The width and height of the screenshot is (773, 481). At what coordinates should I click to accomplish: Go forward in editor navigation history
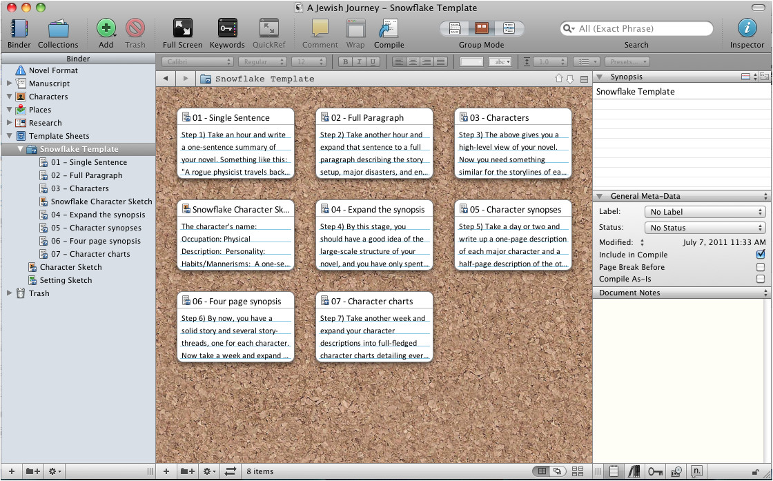coord(186,79)
